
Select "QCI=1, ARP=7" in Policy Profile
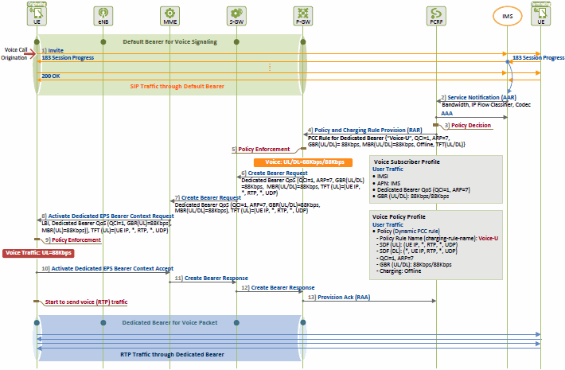tap(395, 259)
